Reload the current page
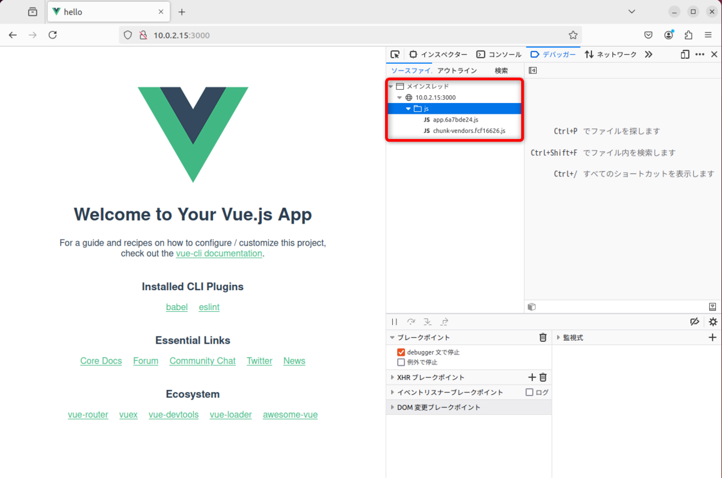Image resolution: width=722 pixels, height=478 pixels. 52,35
